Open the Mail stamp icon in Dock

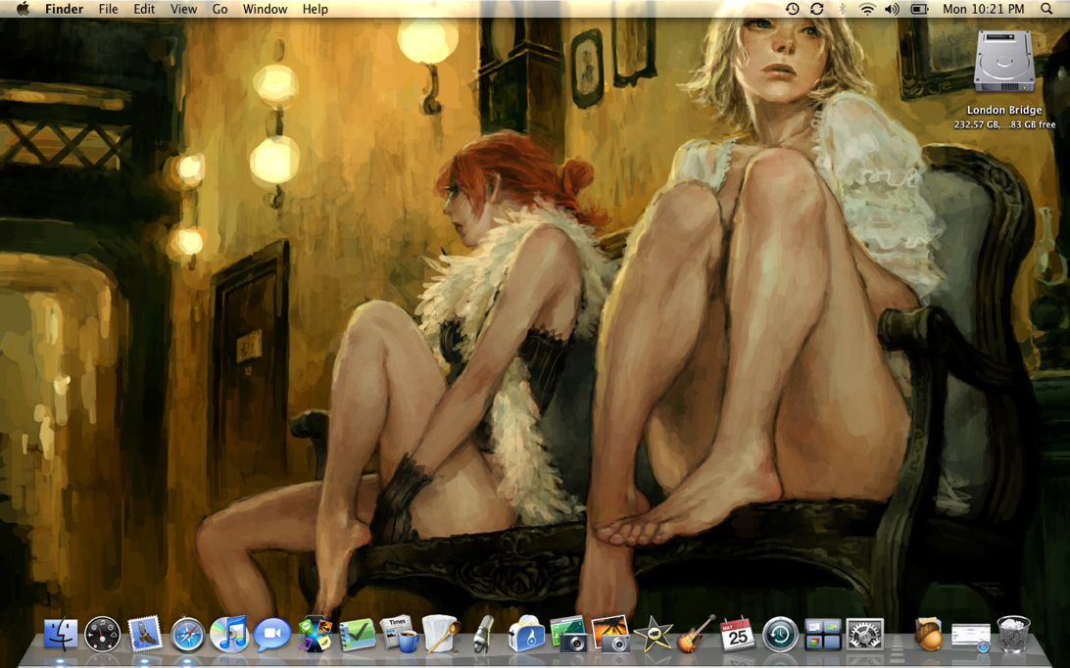point(145,635)
